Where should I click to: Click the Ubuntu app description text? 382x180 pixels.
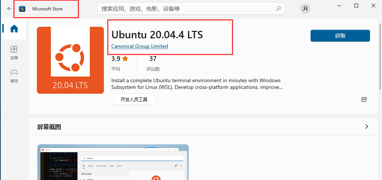(197, 84)
